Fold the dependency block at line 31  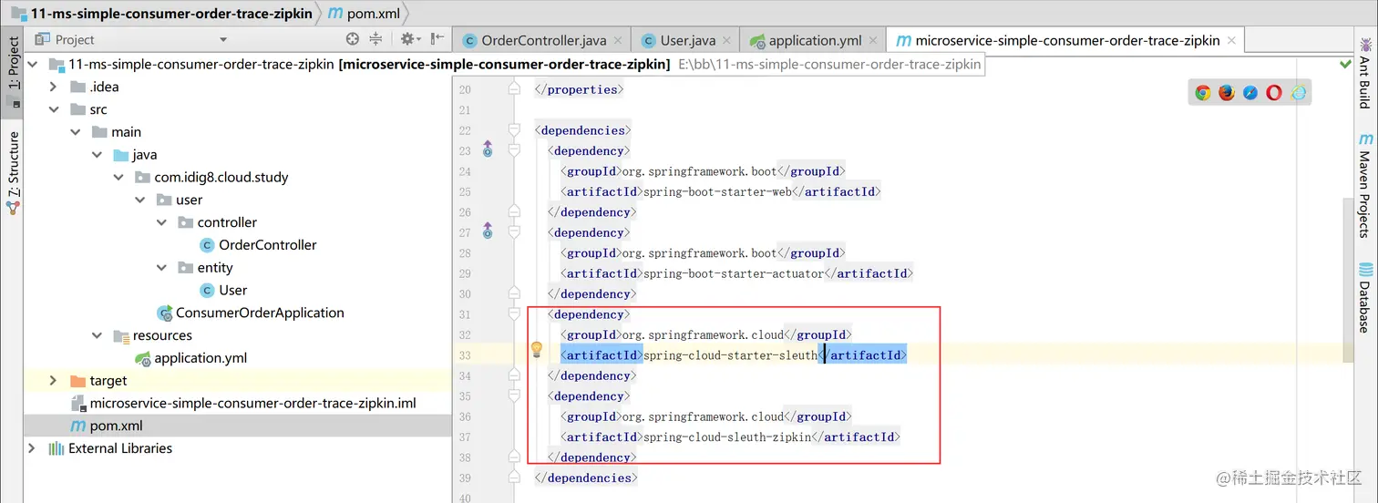click(514, 314)
